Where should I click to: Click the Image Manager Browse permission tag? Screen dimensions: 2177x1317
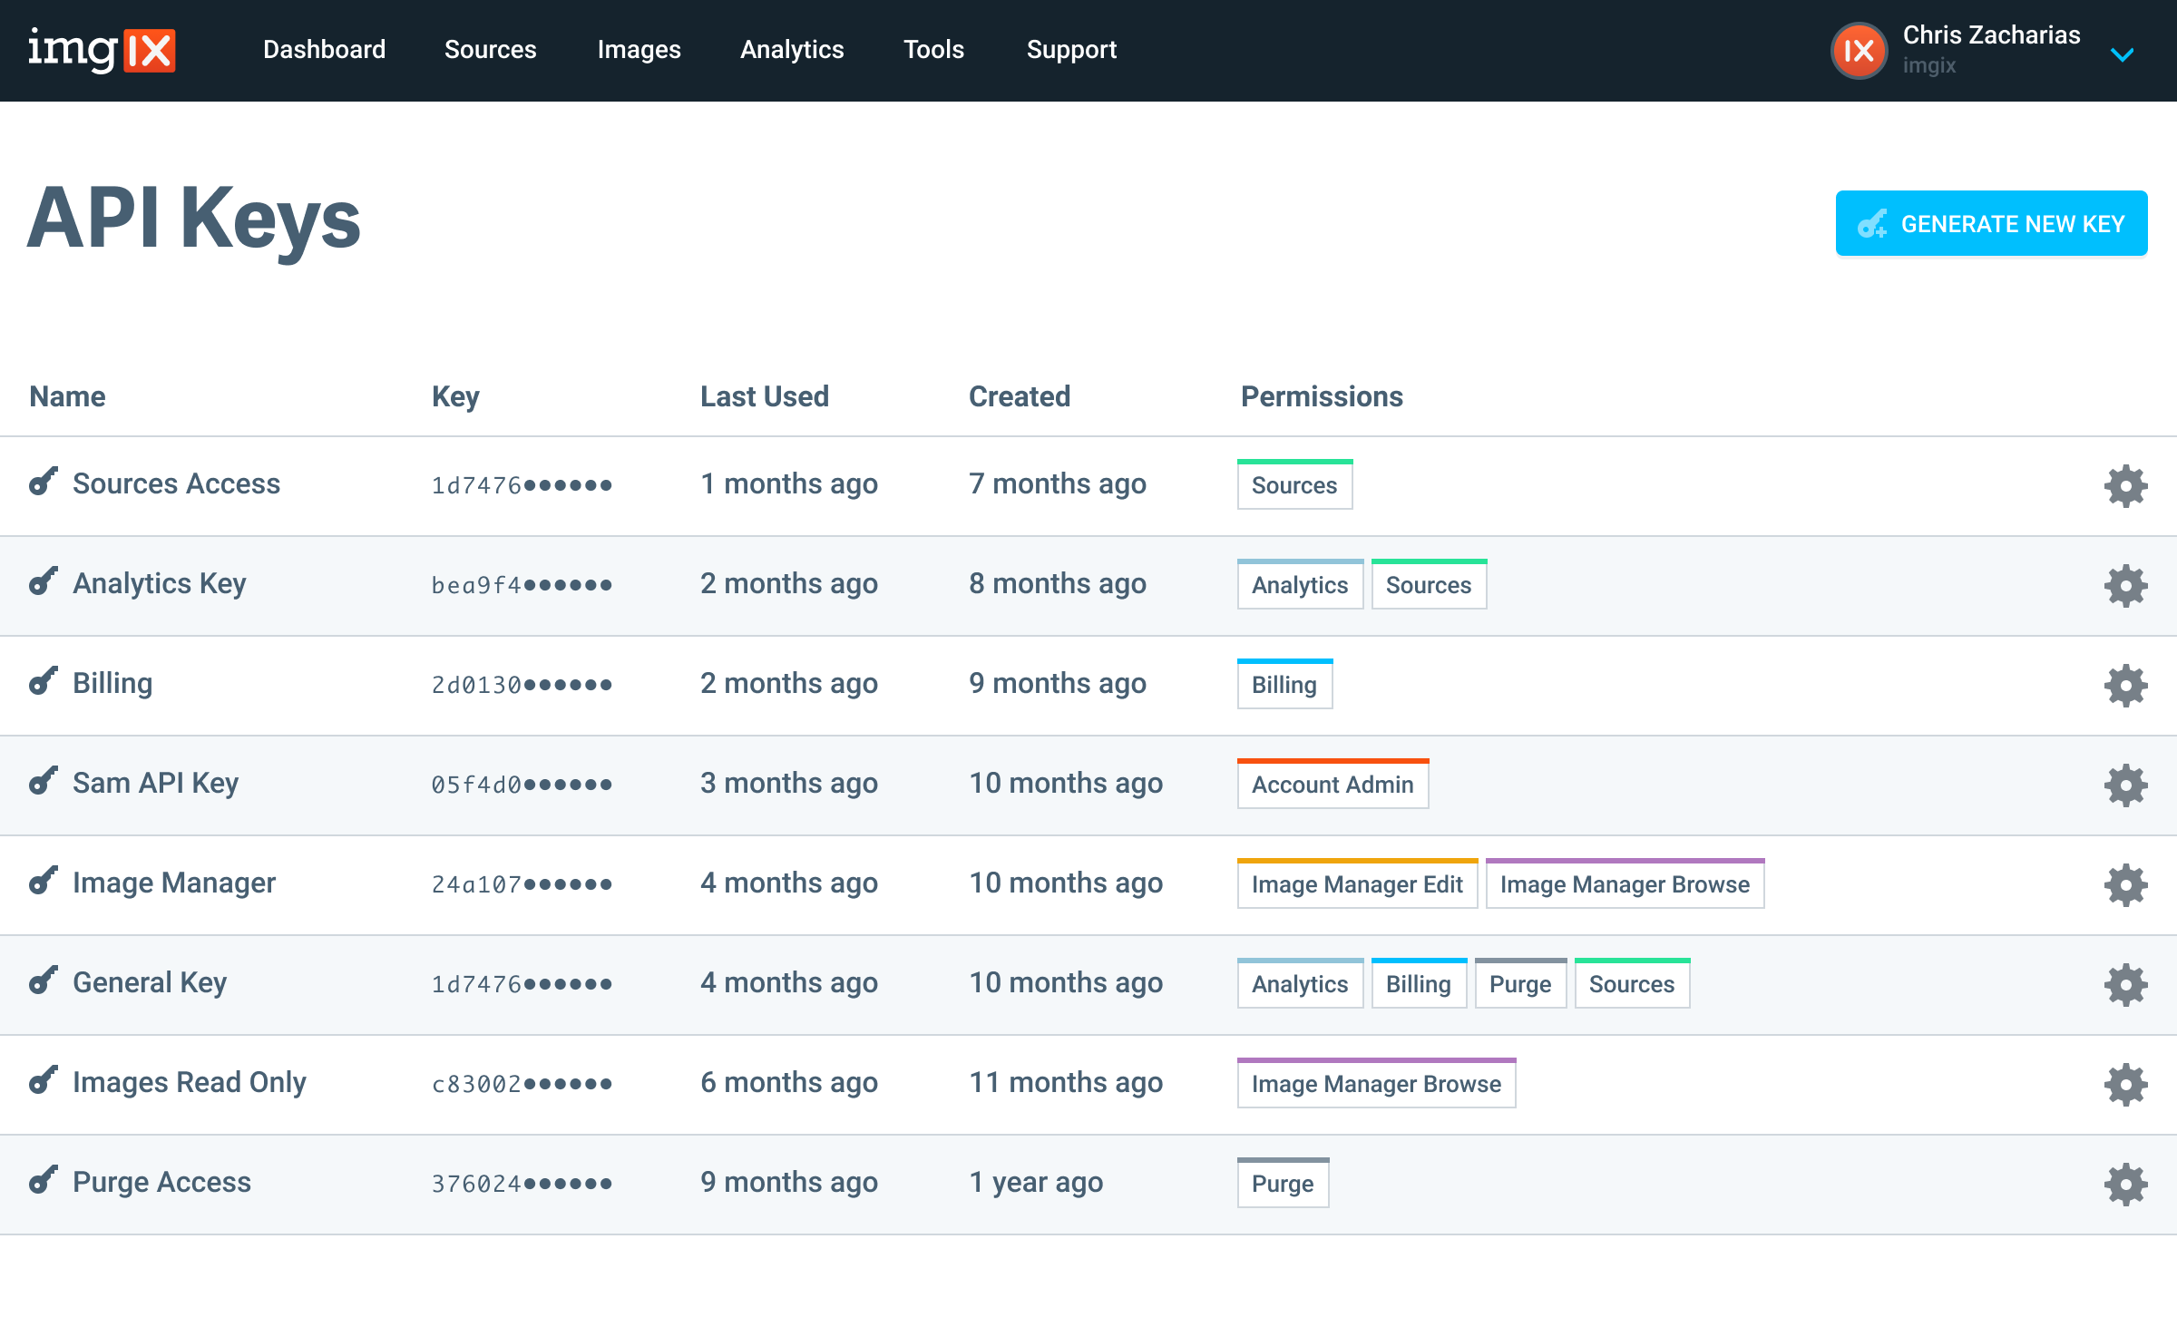(x=1625, y=883)
